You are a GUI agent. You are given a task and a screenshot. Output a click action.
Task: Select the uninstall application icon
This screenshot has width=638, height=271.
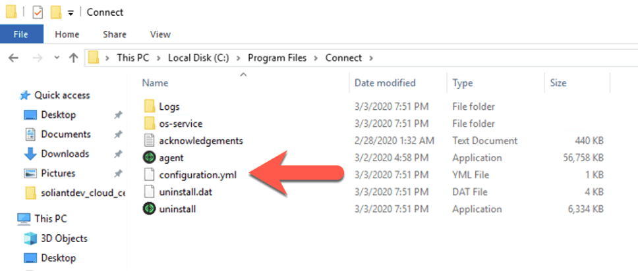pos(150,209)
